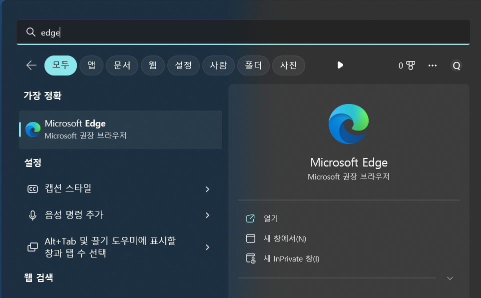Click the large Edge logo in the preview pane

coord(349,124)
